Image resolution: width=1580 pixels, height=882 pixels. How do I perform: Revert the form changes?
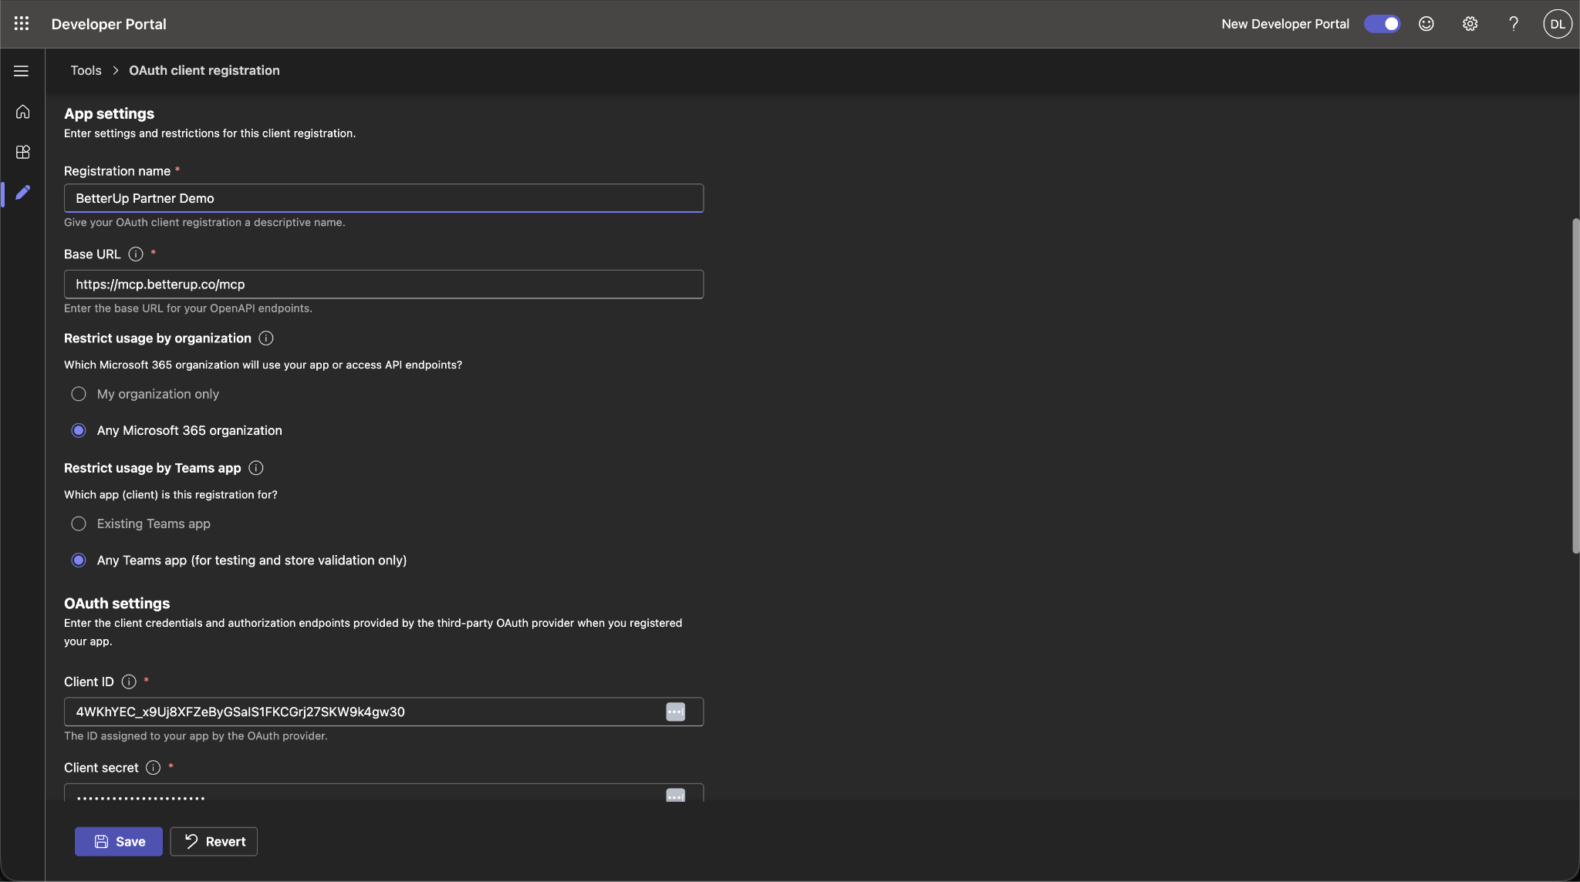pyautogui.click(x=214, y=841)
